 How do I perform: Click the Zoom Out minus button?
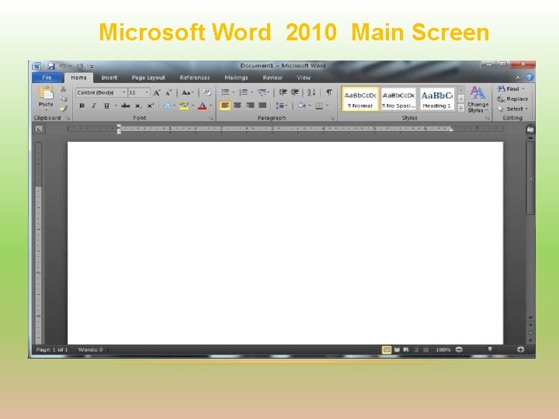click(459, 349)
